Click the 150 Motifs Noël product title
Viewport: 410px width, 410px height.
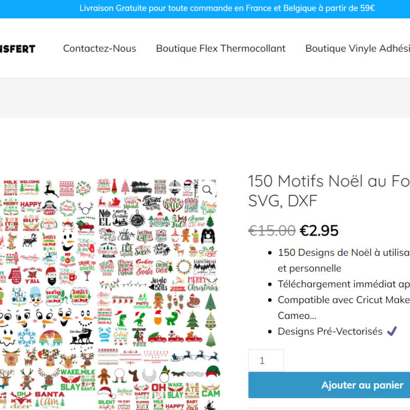click(x=329, y=191)
